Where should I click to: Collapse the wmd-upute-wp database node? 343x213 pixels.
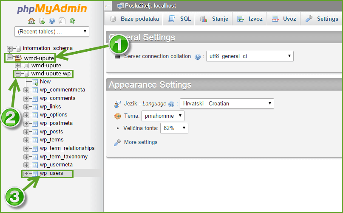point(18,74)
